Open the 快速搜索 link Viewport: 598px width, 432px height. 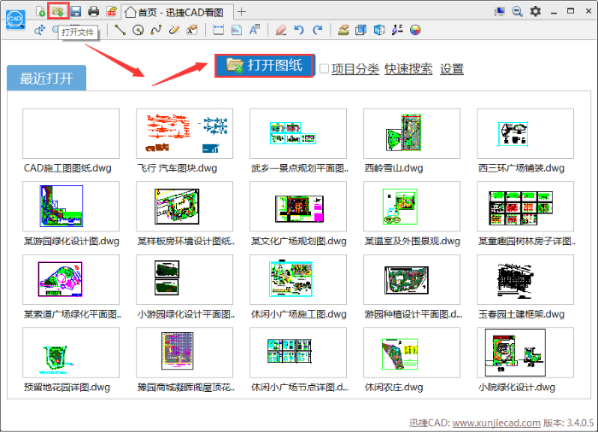tap(408, 69)
